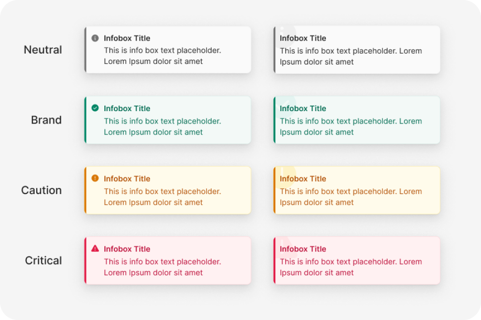The width and height of the screenshot is (481, 320).
Task: Click body text of the icon-less Caution infobox
Action: [x=350, y=196]
